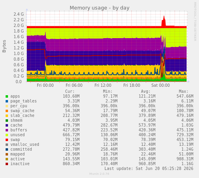Click the cache legend indigo swatch

point(7,125)
